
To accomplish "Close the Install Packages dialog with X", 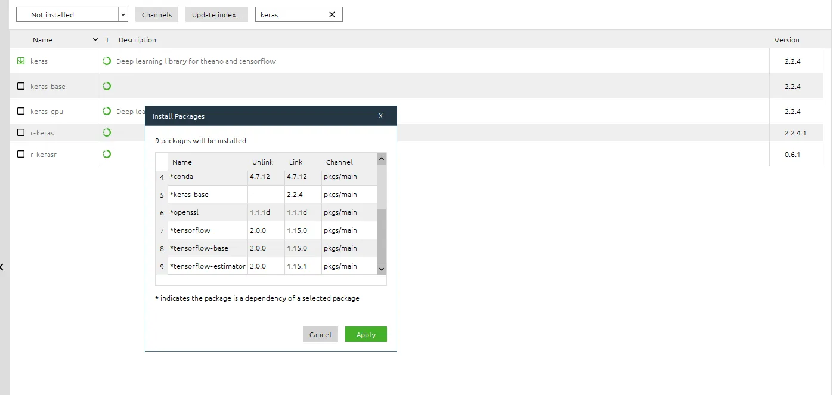I will 380,116.
